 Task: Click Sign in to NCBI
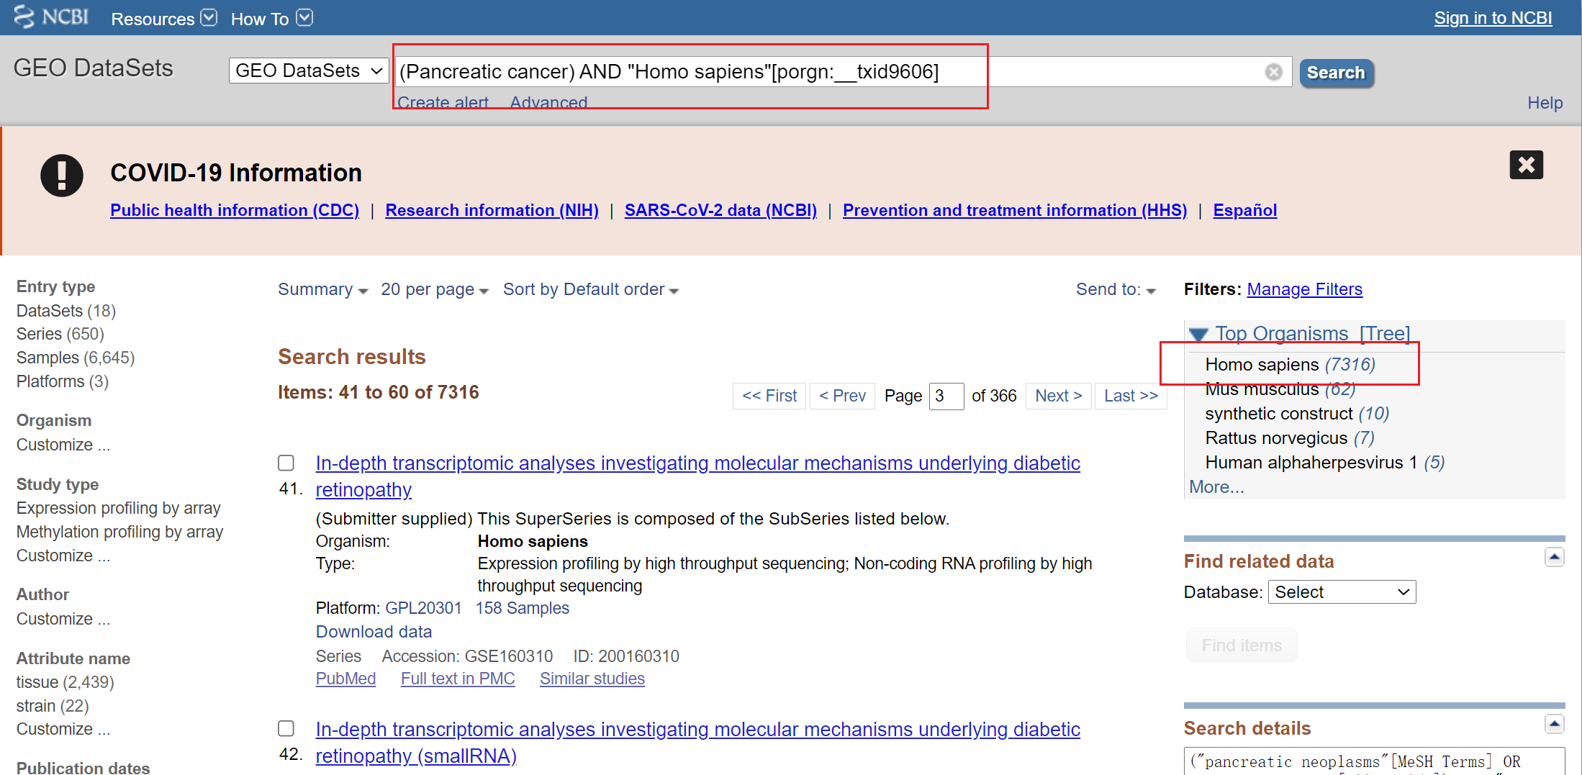click(1493, 18)
